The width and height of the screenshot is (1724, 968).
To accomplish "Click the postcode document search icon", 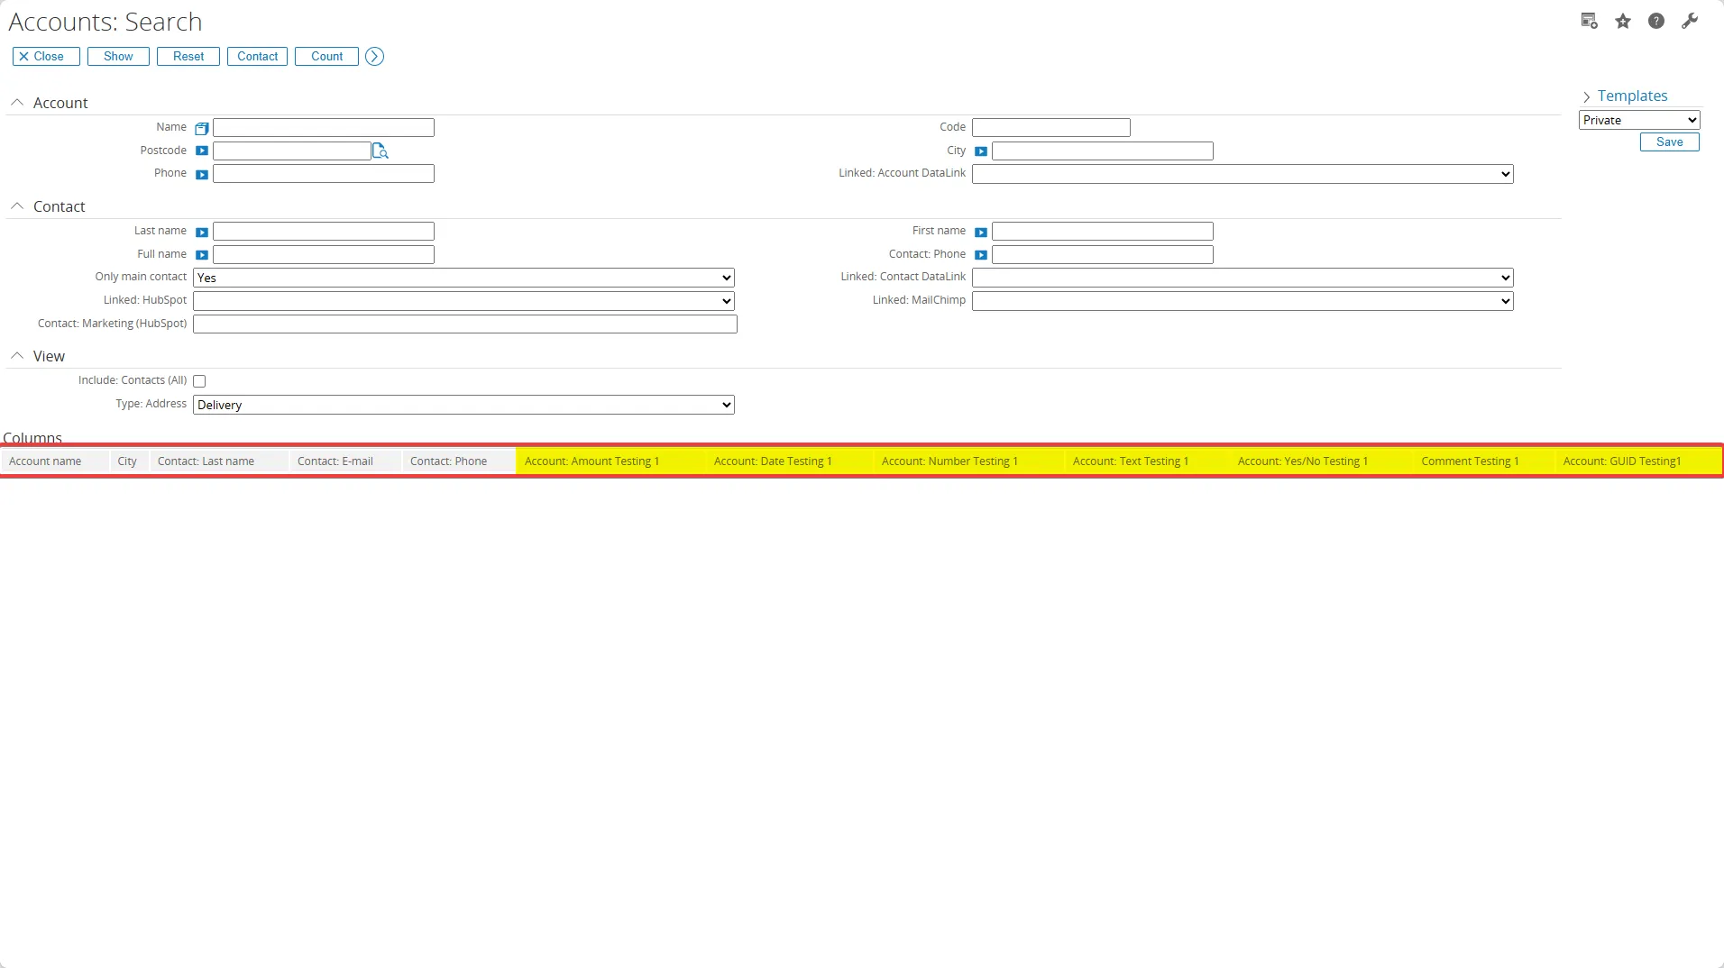I will 381,151.
